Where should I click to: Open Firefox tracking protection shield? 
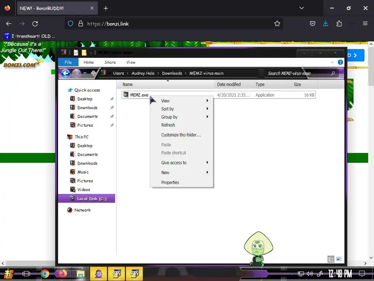70,24
